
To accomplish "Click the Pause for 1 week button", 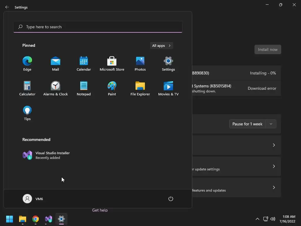I will pos(248,124).
